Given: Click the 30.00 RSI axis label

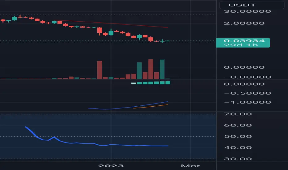Looking at the screenshot, I should pyautogui.click(x=238, y=159).
